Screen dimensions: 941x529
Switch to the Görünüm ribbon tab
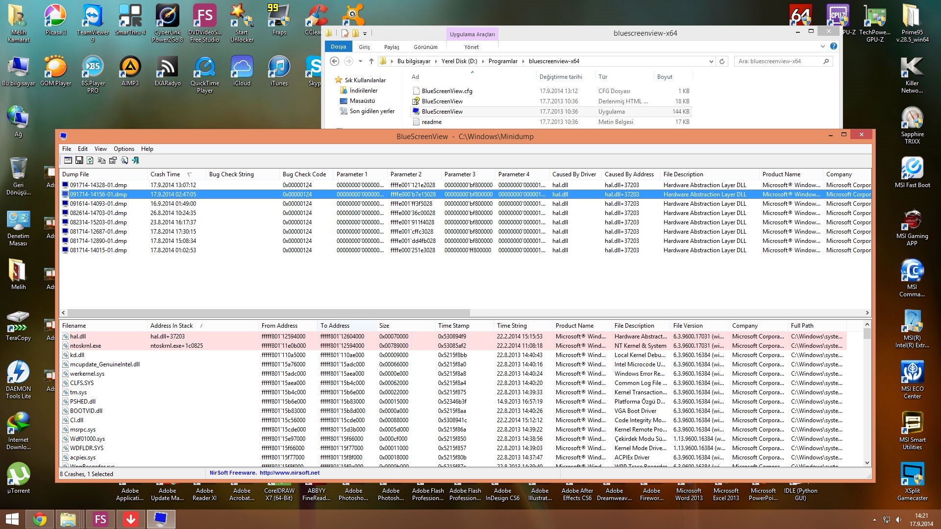[425, 47]
